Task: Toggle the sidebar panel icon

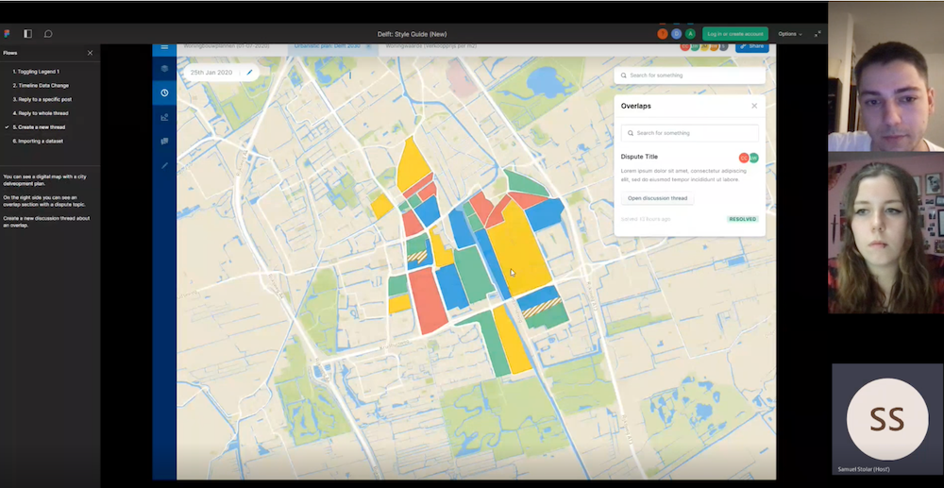Action: [x=27, y=34]
